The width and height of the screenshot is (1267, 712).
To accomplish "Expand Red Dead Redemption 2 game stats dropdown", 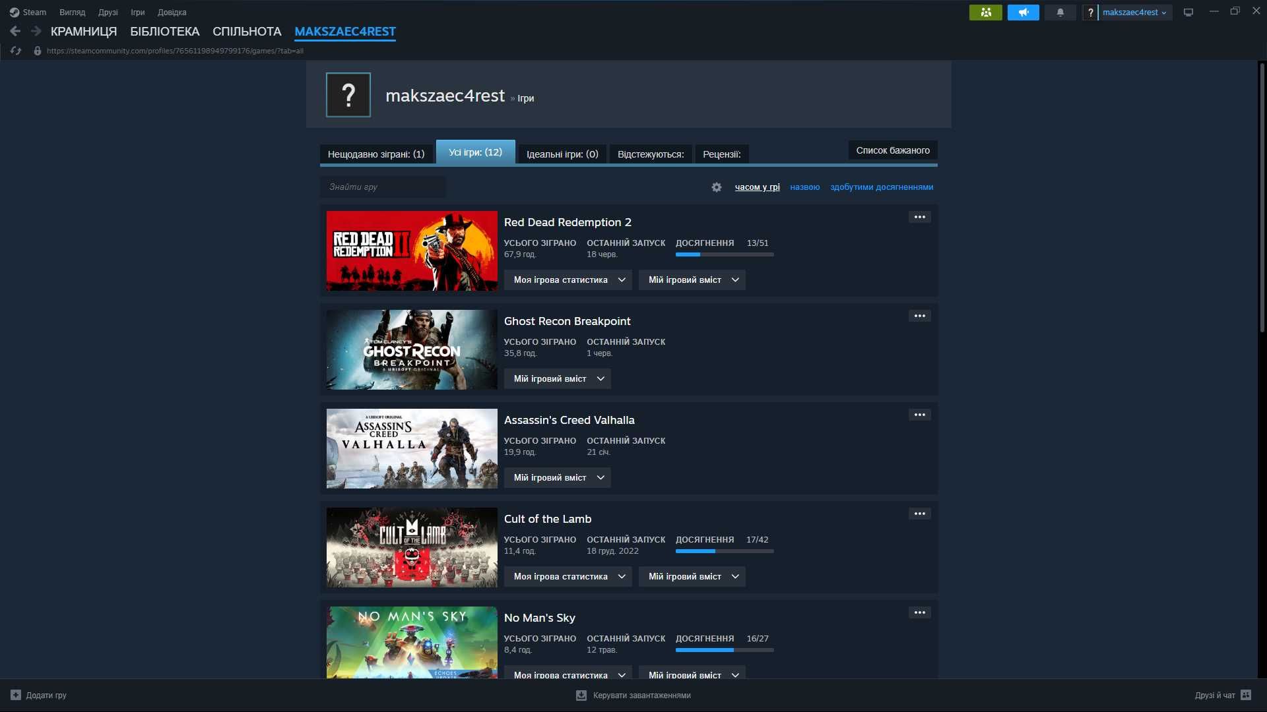I will point(568,280).
